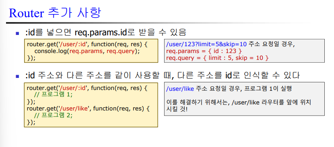
Task: Click the comment '// 프로그램 2;'
Action: coord(54,115)
